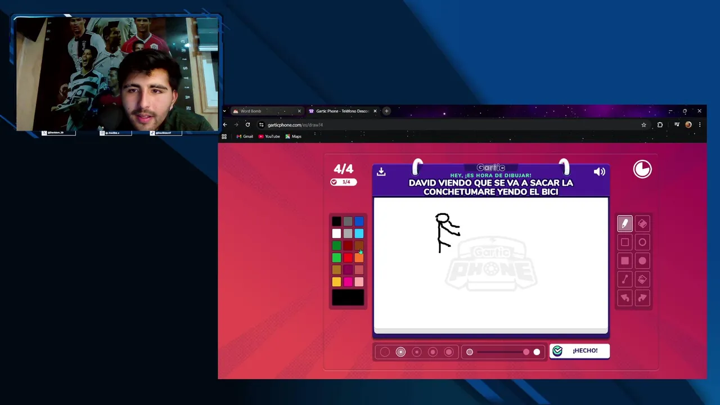Switch to the Gartic Phone tab
720x405 pixels.
tap(342, 111)
